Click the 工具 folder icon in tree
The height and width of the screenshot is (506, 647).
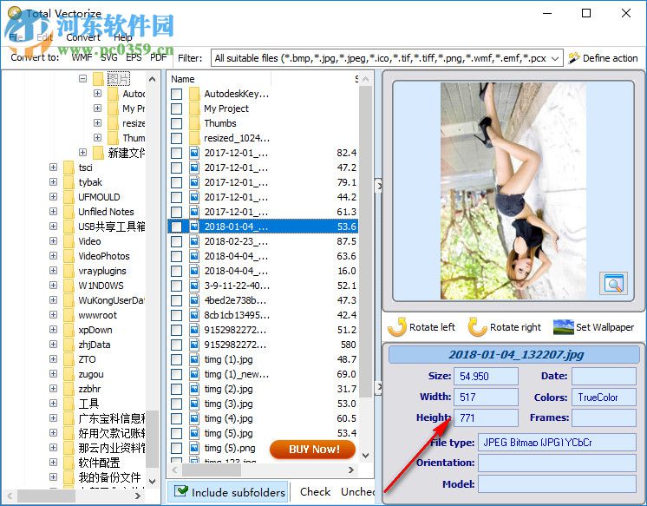tap(69, 404)
